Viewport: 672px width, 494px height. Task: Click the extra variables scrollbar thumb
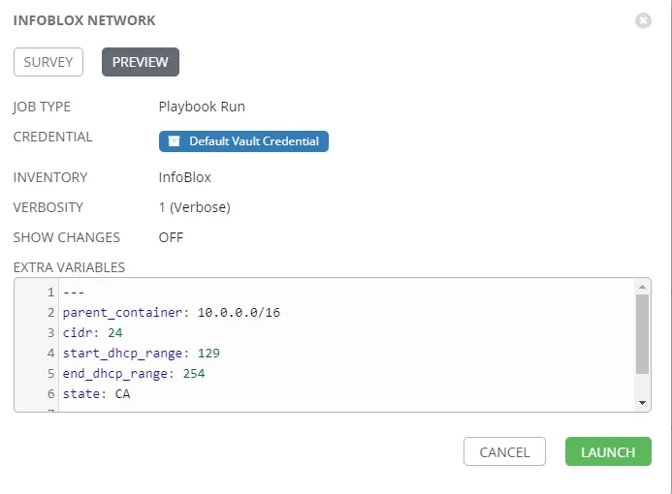click(x=642, y=334)
